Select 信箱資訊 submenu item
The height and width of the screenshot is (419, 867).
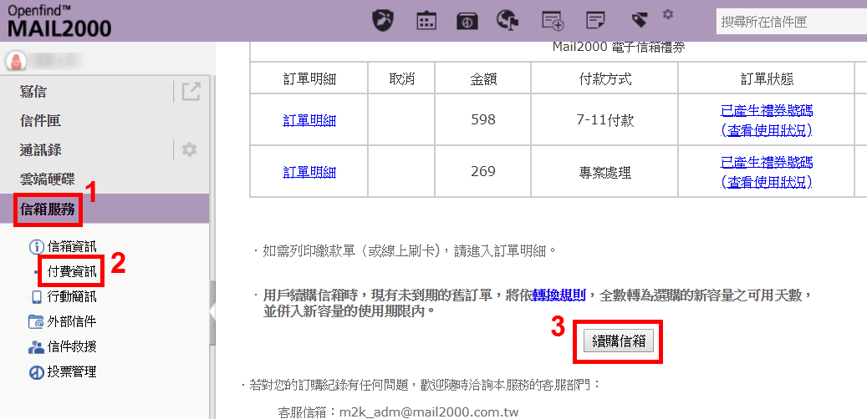72,246
